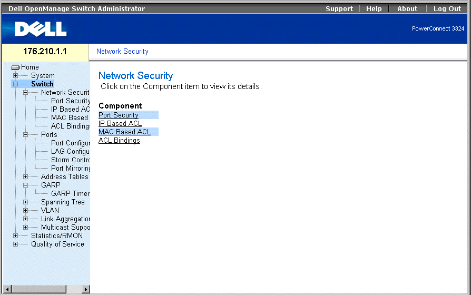The width and height of the screenshot is (471, 295).
Task: Click the tree panel scroll-right arrow
Action: pos(85,289)
